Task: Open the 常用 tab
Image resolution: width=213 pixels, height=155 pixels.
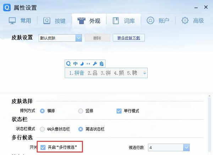Action: tap(20, 21)
